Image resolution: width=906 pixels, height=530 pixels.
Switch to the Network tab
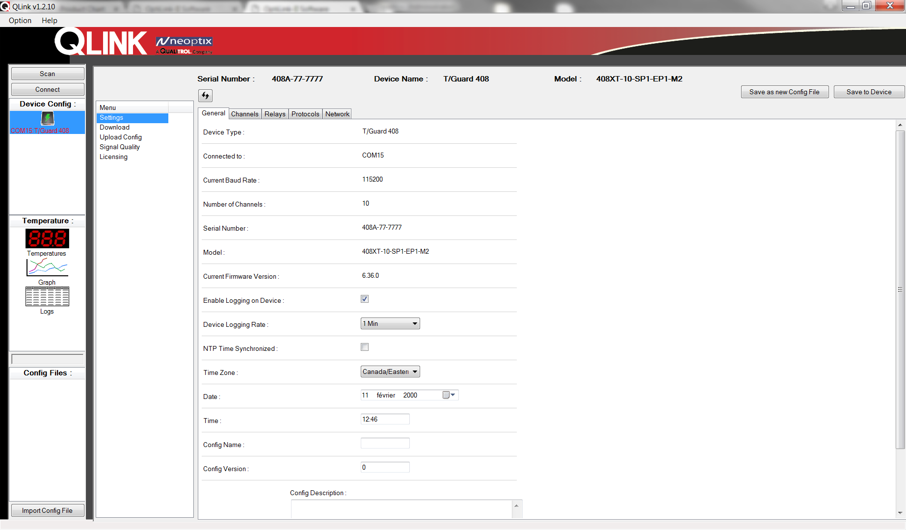coord(337,114)
